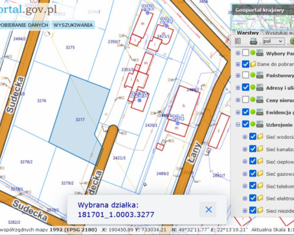The image size is (294, 235).
Task: Click WMS image icon of Ewidencja layer
Action: (x=260, y=112)
